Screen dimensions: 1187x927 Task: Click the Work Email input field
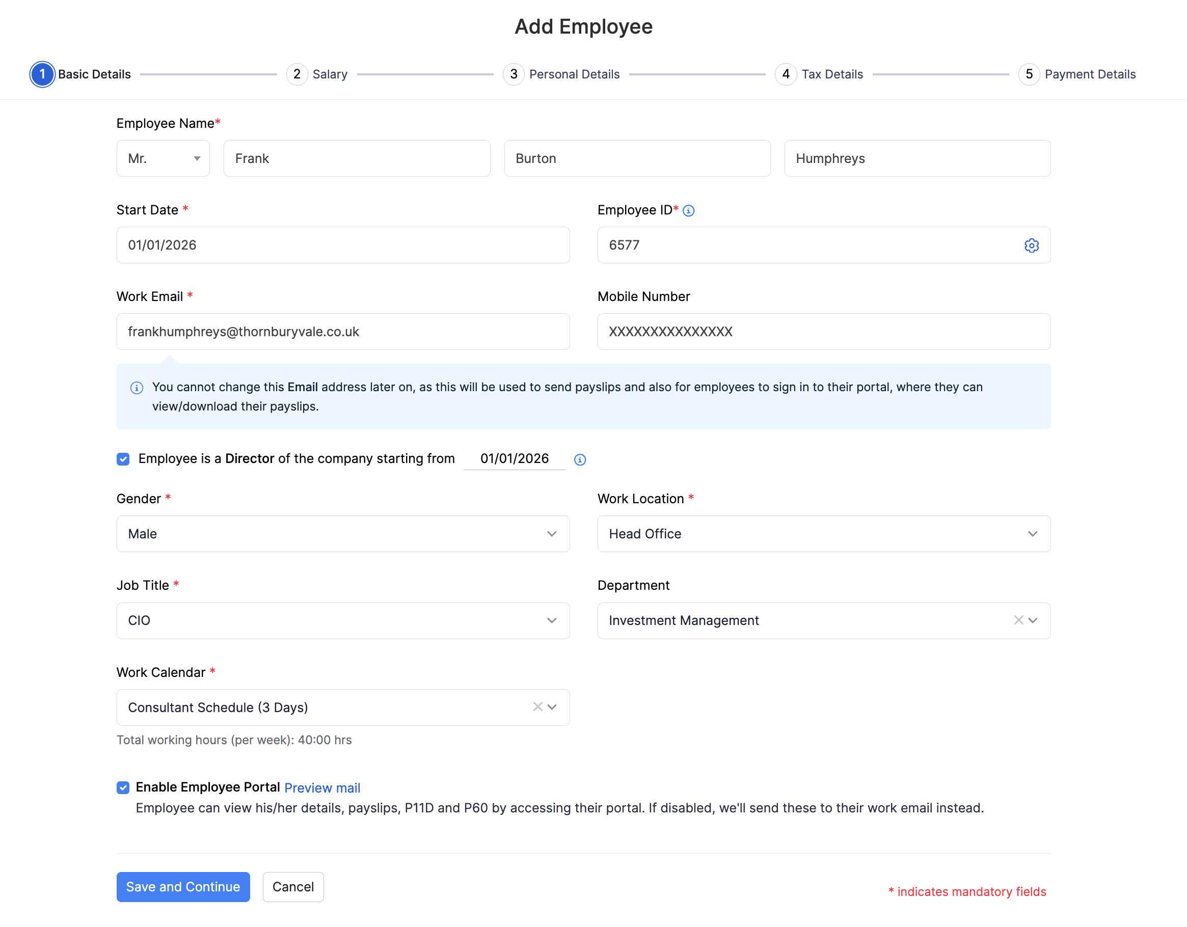343,332
